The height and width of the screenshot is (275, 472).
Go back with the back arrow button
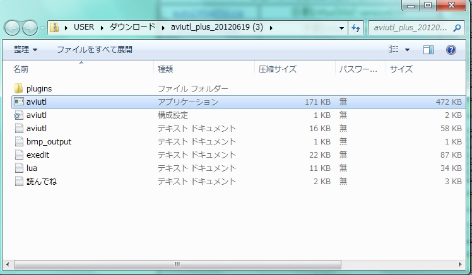[12, 28]
